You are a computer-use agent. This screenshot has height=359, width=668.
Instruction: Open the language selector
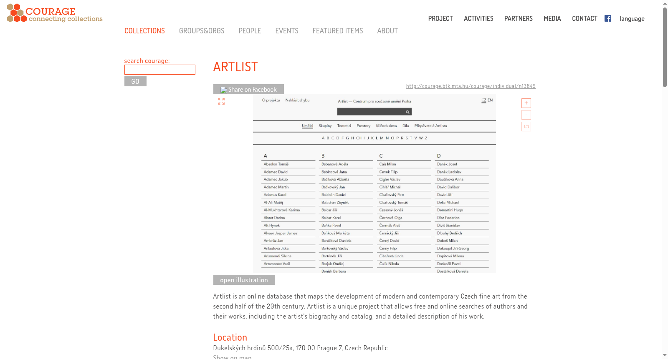click(632, 19)
